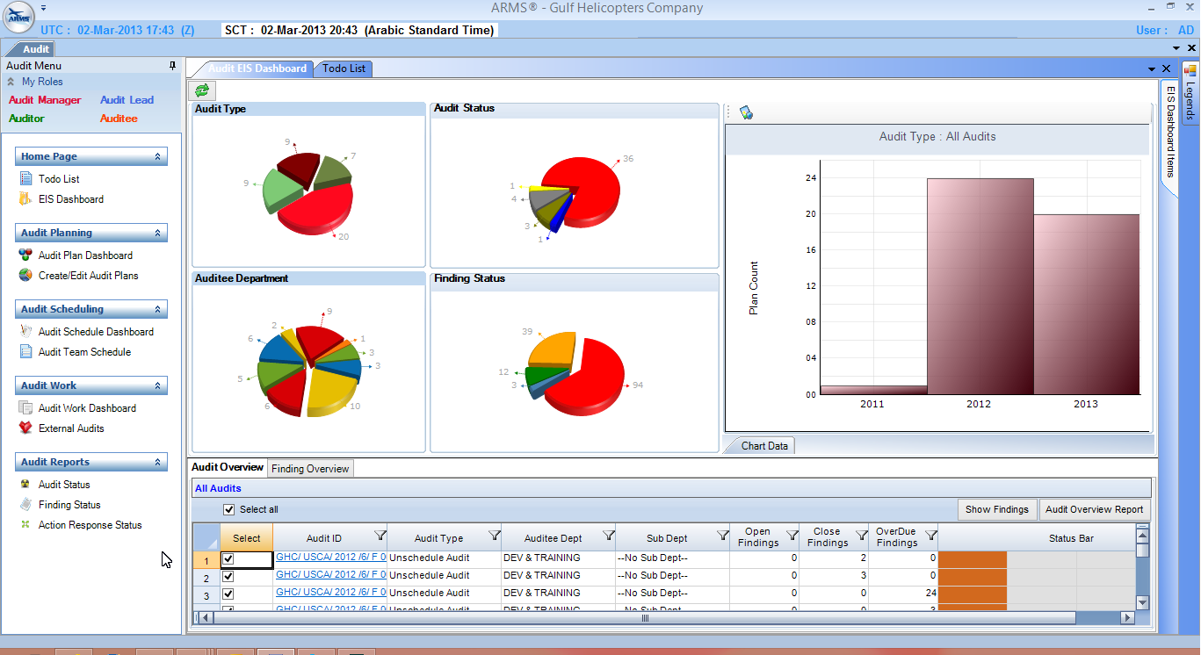Click the Audit Plan Dashboard icon
This screenshot has width=1201, height=655.
coord(25,256)
